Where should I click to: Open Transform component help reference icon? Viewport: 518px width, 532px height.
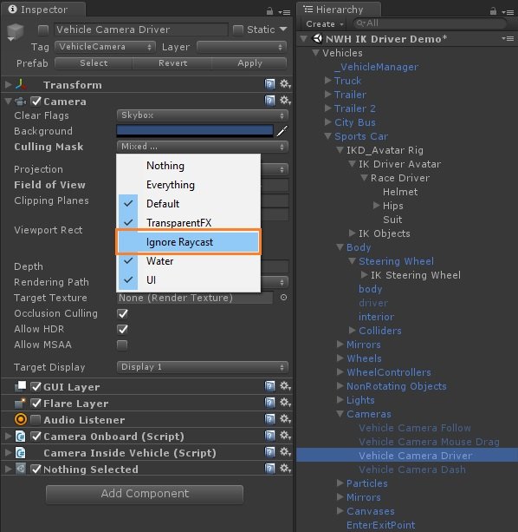[x=269, y=84]
